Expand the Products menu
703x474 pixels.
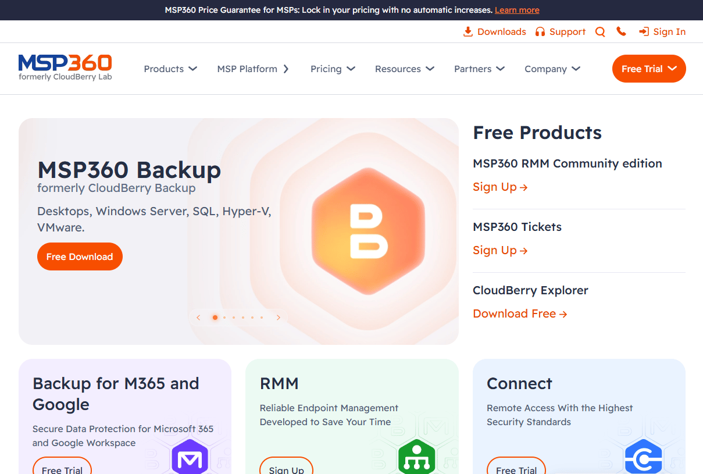(170, 69)
